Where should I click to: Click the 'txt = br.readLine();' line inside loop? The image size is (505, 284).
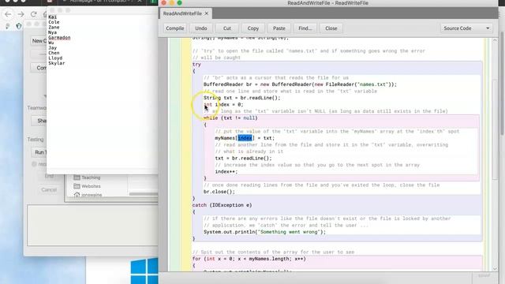coord(243,158)
